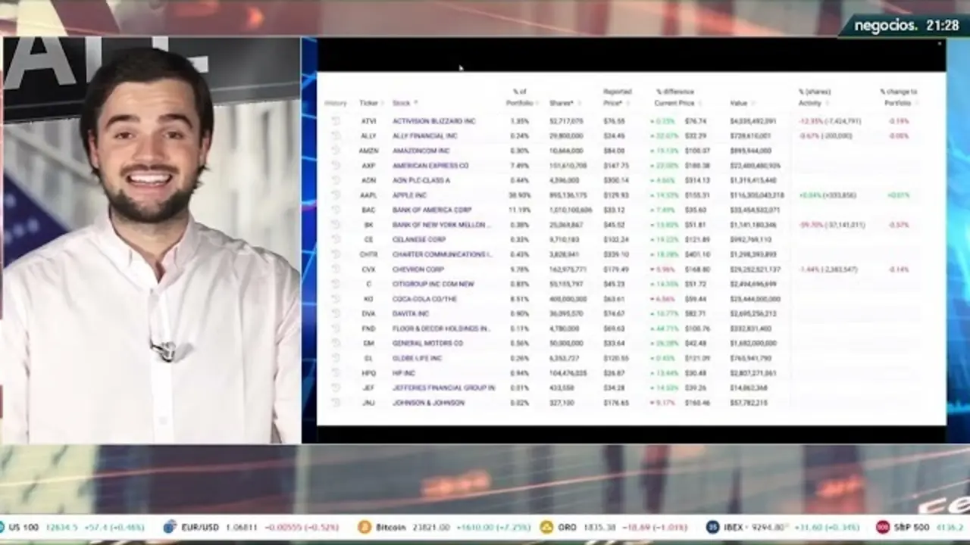Click the IBEX icon in the ticker bar
The width and height of the screenshot is (970, 545).
point(712,527)
